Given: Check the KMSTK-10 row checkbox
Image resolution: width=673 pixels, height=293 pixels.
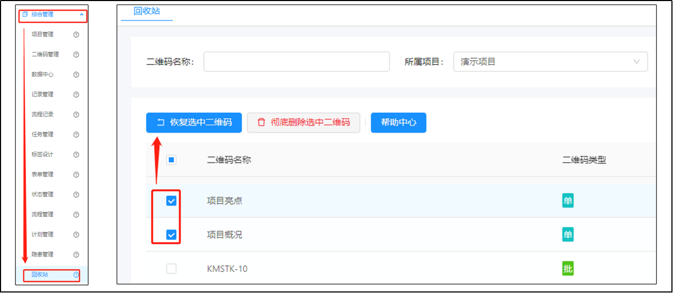Looking at the screenshot, I should 171,269.
